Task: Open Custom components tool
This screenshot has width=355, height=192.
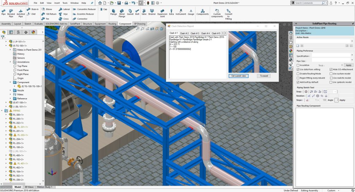Action: 217,13
